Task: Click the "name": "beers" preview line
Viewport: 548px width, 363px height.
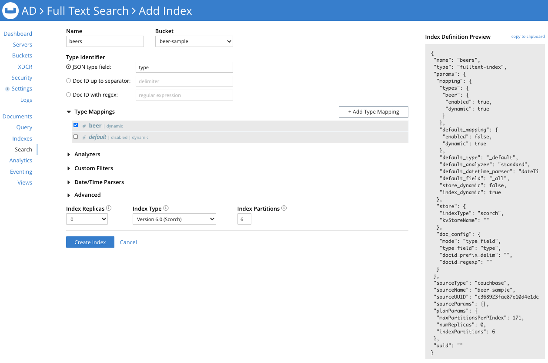Action: coord(457,60)
